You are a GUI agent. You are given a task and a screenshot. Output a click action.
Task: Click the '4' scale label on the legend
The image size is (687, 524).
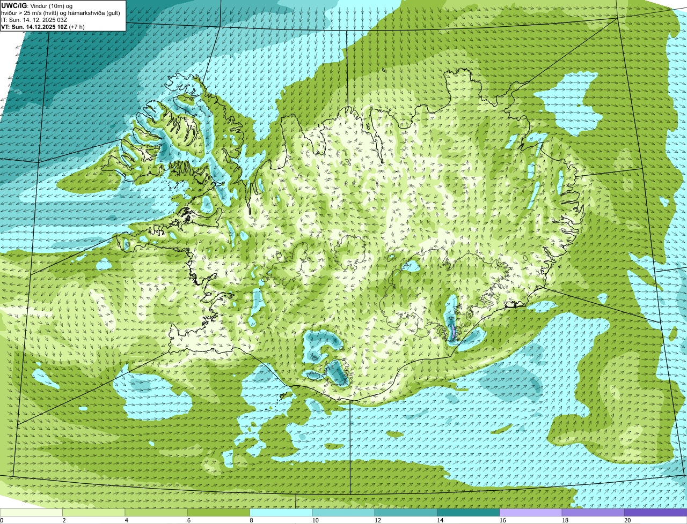point(127,520)
